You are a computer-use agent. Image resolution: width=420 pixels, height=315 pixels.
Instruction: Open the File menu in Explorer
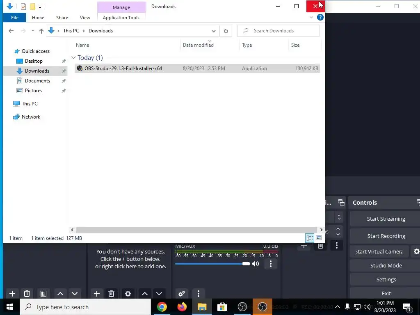pos(15,18)
